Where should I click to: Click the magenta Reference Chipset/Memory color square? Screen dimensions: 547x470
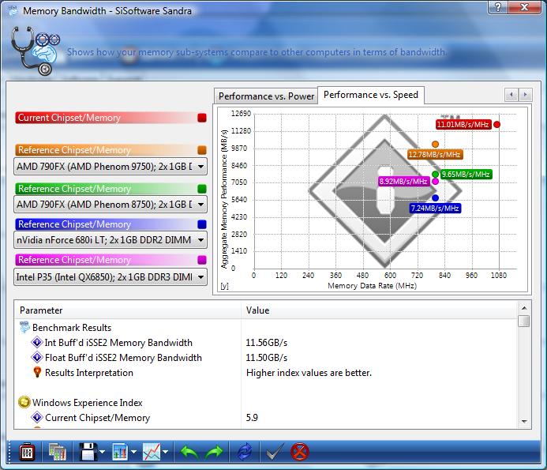201,260
